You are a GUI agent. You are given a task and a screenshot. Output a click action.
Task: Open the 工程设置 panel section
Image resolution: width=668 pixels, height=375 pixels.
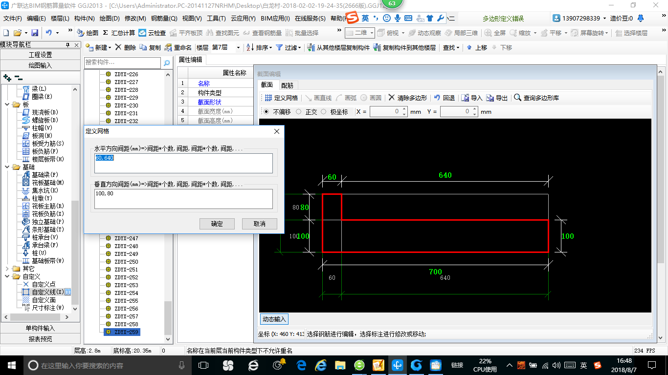click(40, 55)
